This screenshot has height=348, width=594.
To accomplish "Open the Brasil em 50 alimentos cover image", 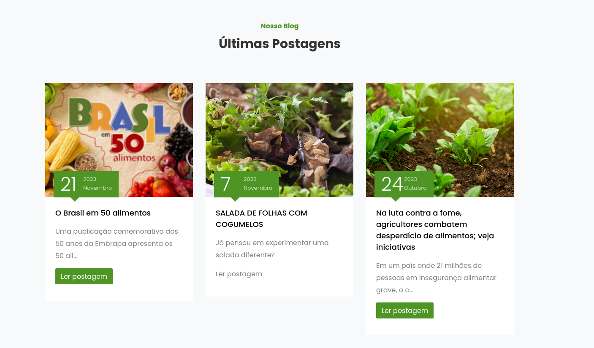I will pyautogui.click(x=119, y=140).
